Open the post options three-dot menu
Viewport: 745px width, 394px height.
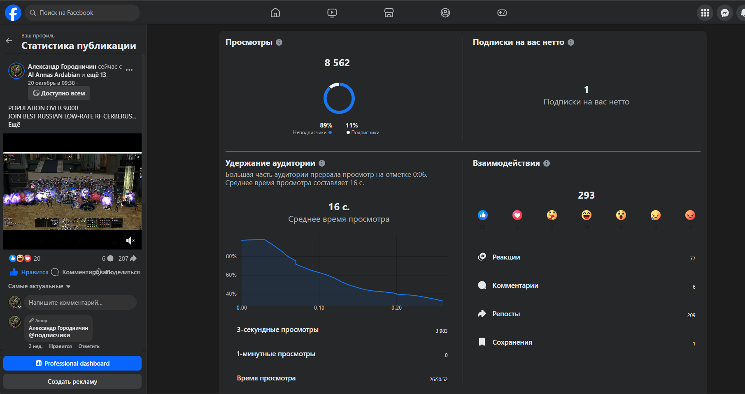tap(129, 70)
